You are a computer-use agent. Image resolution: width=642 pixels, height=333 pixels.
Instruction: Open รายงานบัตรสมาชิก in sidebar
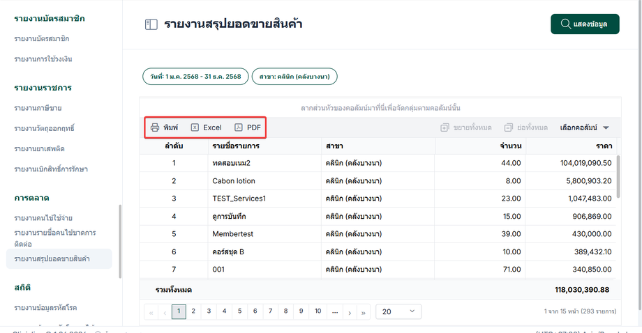(x=41, y=39)
